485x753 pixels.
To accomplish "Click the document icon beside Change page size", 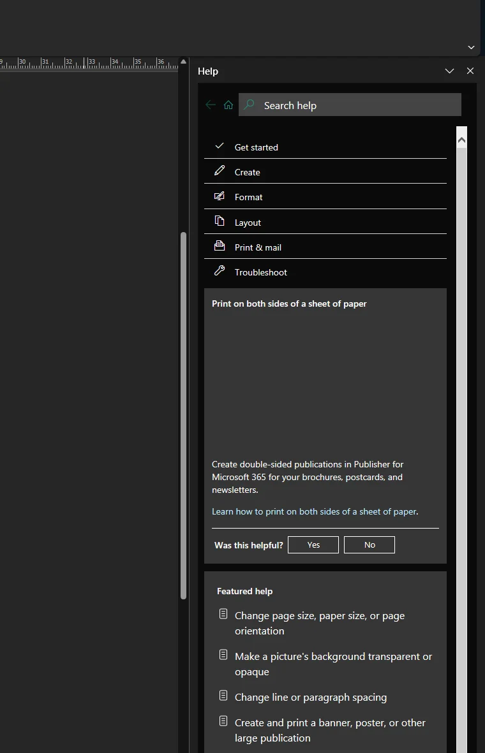I will point(223,614).
